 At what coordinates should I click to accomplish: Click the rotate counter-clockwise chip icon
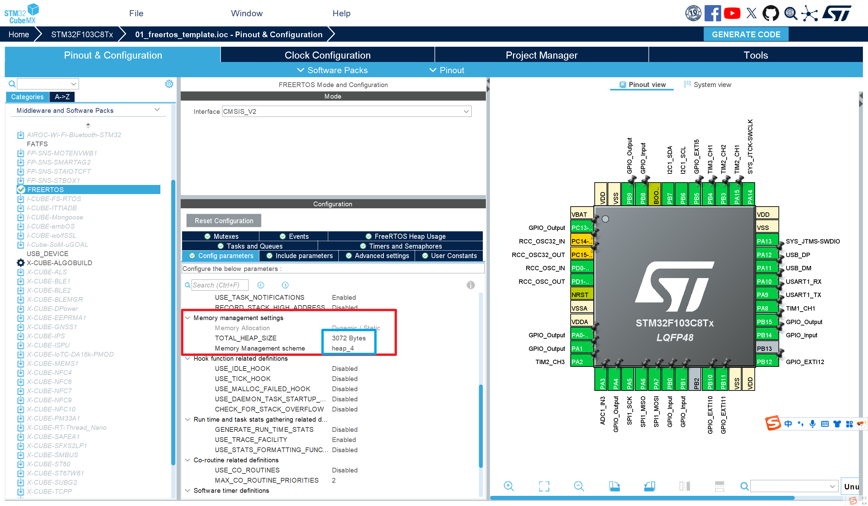point(649,486)
